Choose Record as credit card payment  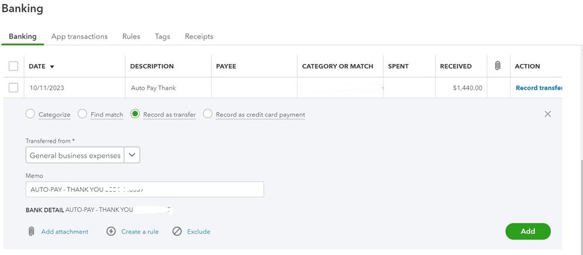pos(208,114)
